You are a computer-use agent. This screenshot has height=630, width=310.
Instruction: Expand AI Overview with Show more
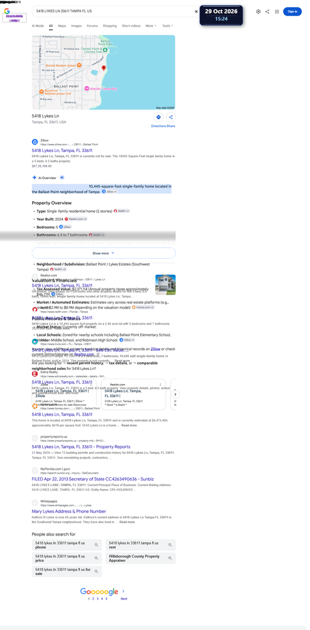104,253
